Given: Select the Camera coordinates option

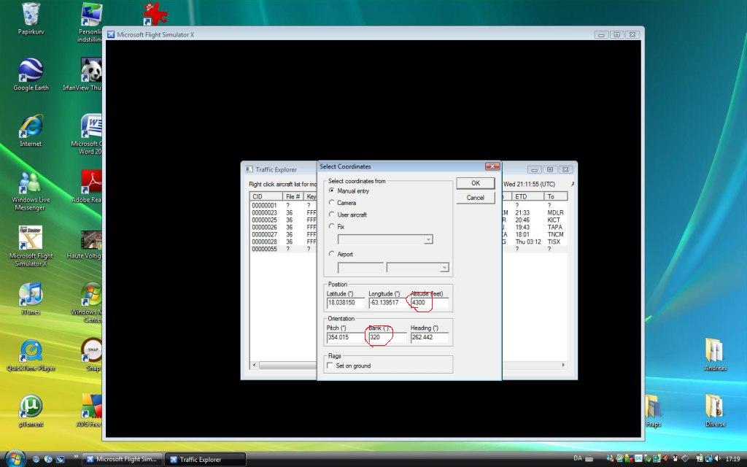Looking at the screenshot, I should click(x=332, y=203).
